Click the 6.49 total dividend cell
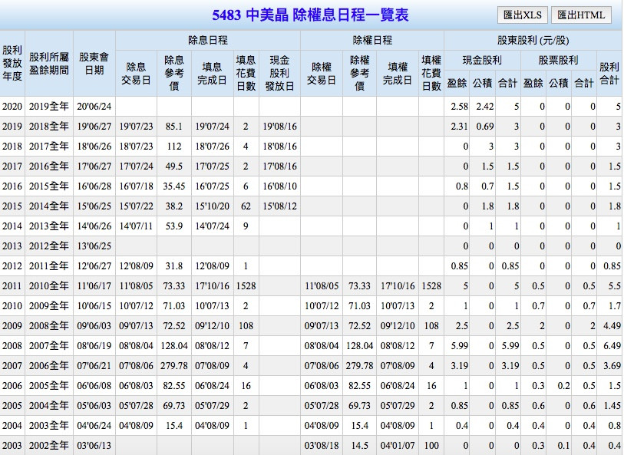624x455 pixels. (x=609, y=345)
